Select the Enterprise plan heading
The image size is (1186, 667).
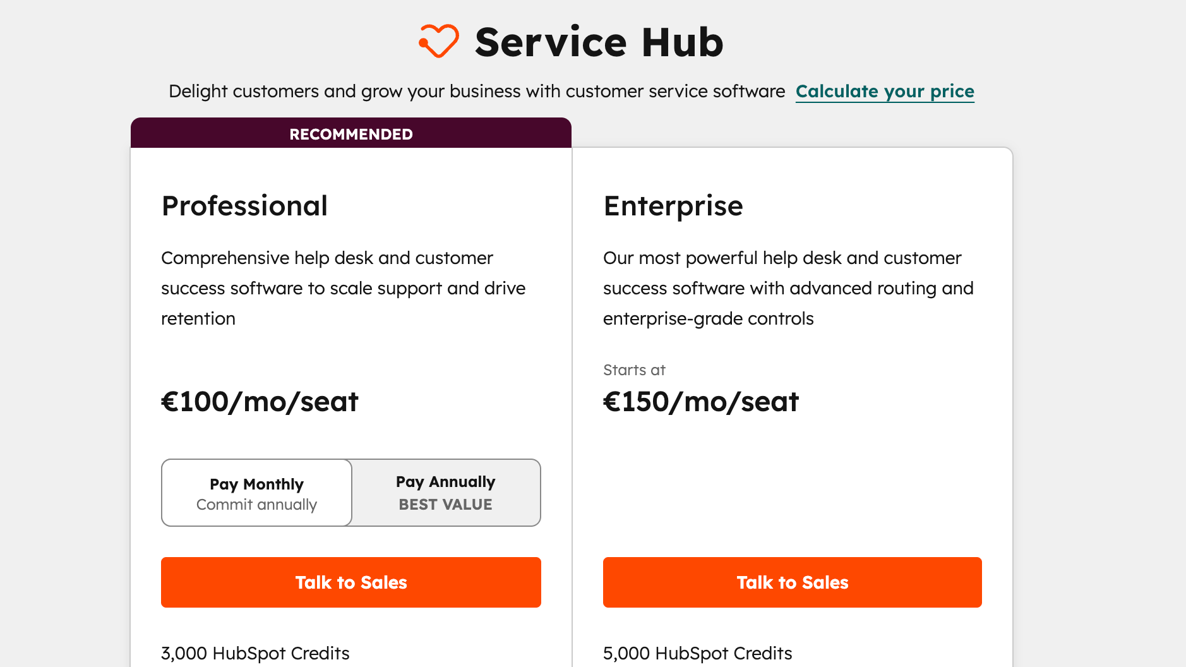[673, 205]
